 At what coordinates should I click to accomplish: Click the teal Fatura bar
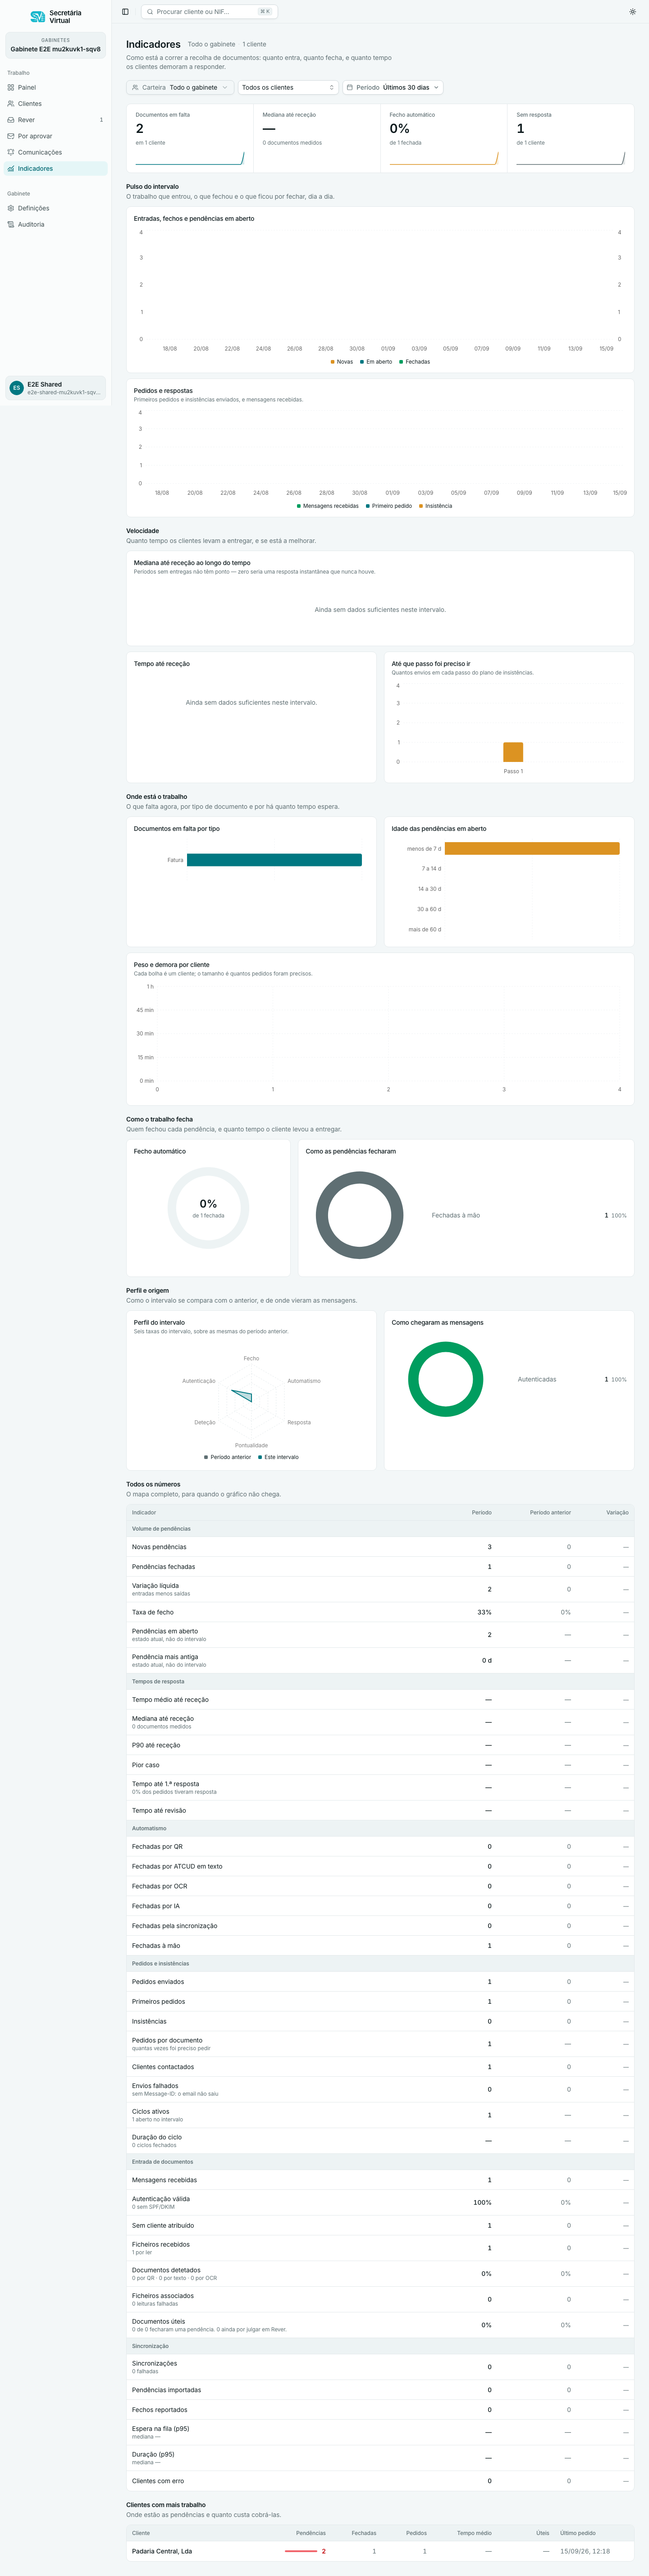[274, 860]
